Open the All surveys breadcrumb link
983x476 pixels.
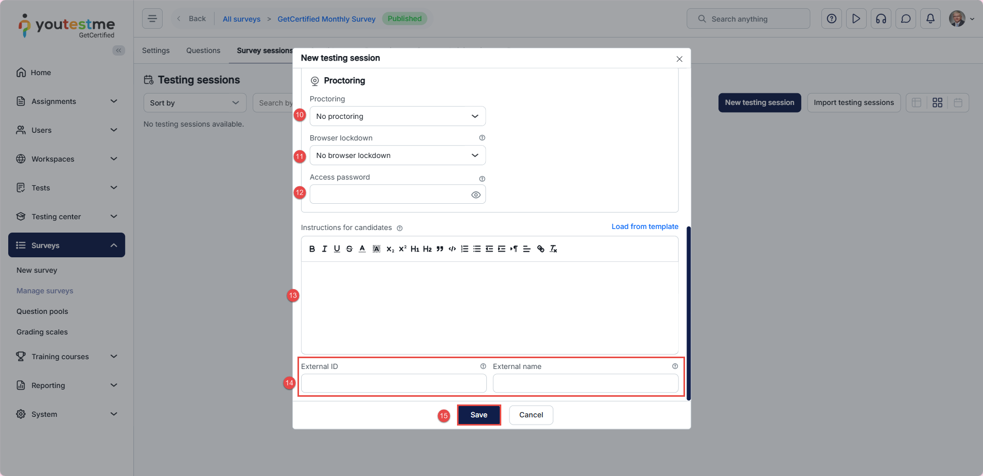click(x=241, y=19)
